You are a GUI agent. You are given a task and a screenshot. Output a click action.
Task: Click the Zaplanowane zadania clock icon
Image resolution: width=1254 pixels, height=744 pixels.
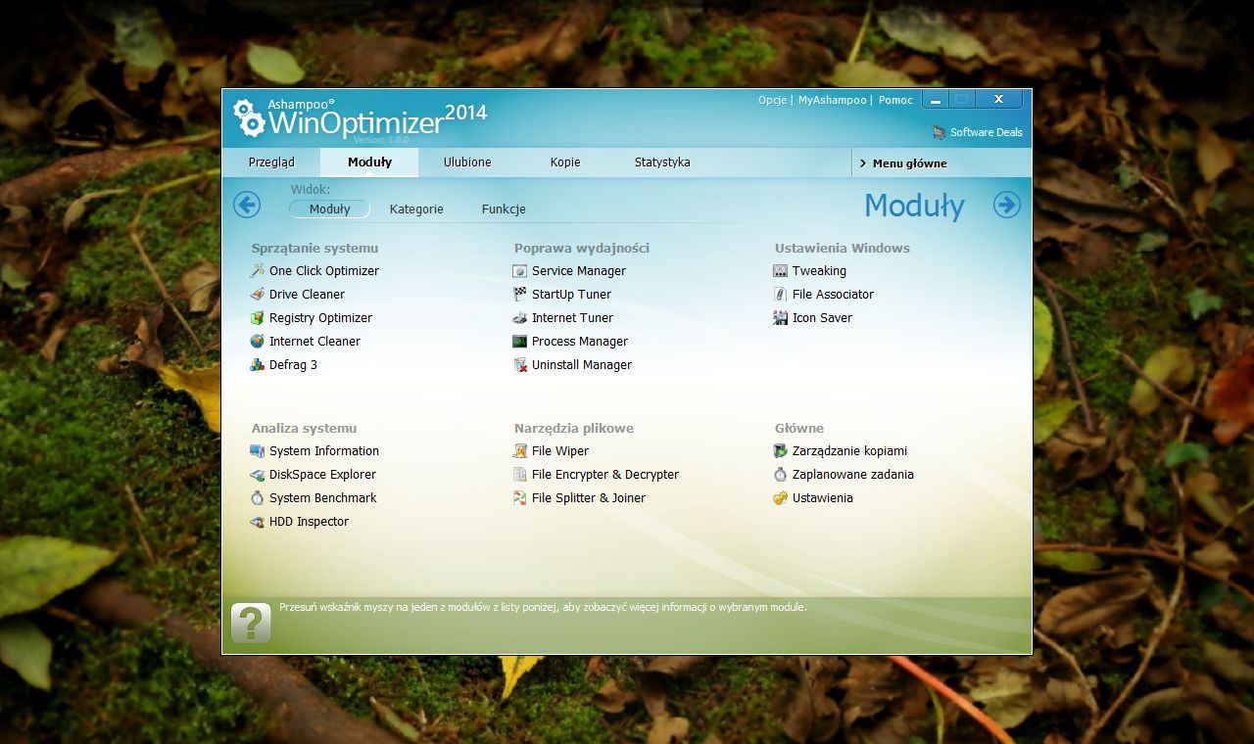[x=781, y=475]
